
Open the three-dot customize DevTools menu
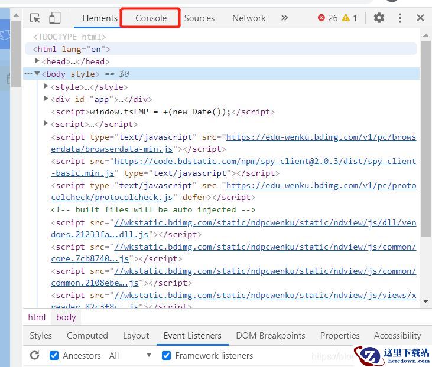pos(400,18)
